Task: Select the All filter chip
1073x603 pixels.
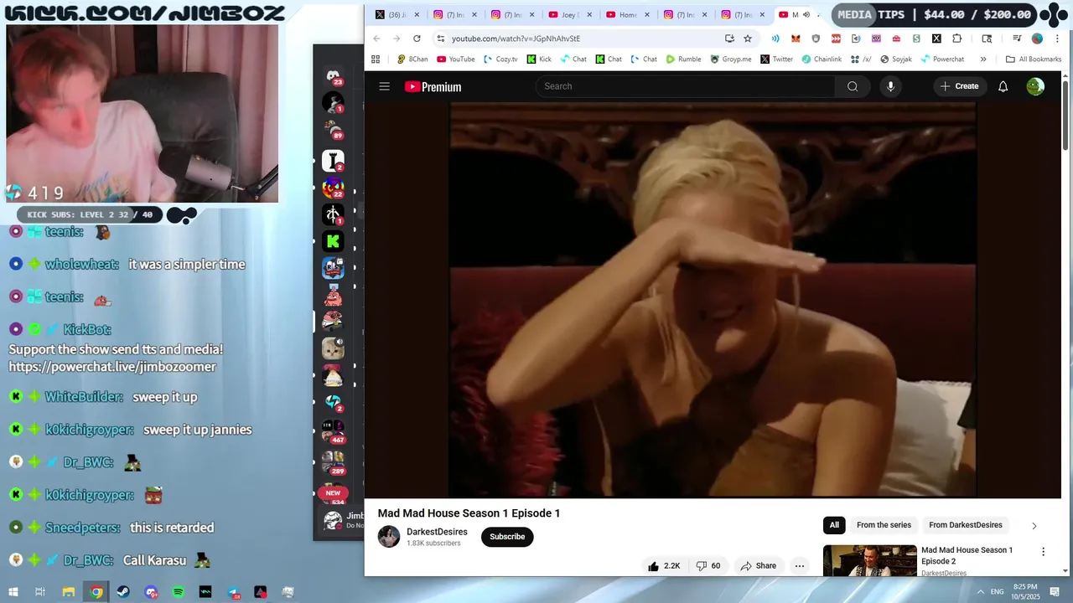Action: [x=834, y=525]
